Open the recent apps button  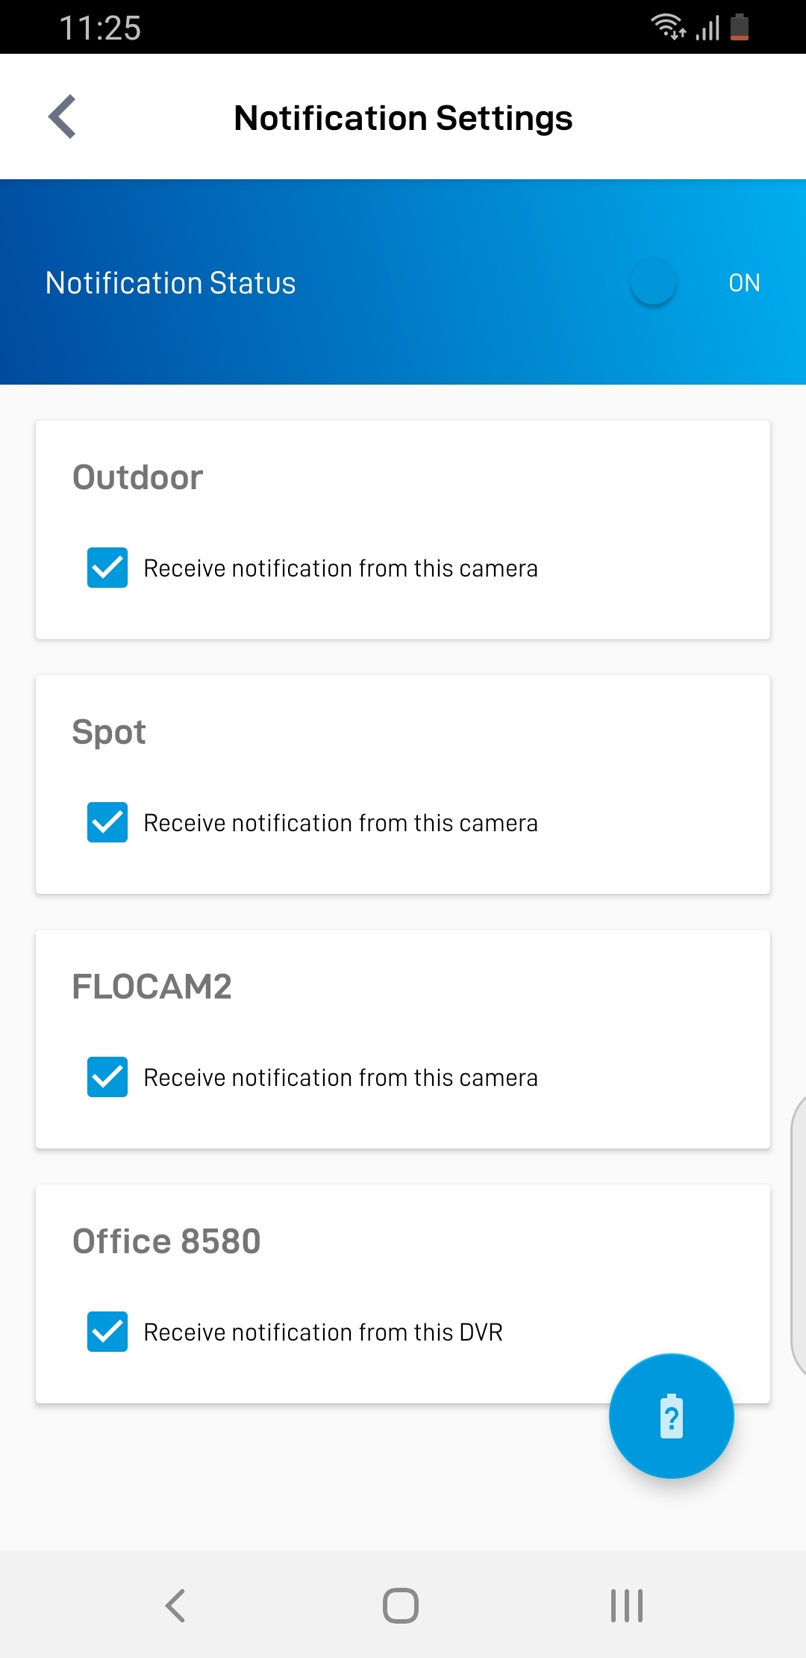627,1605
